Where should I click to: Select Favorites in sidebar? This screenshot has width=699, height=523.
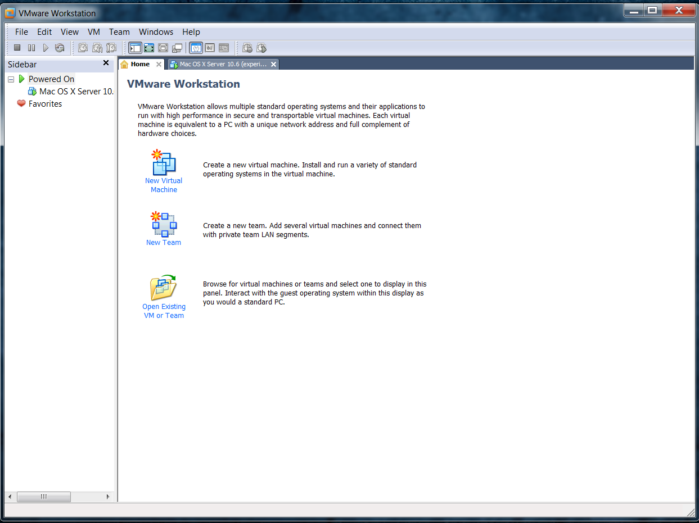(x=45, y=104)
